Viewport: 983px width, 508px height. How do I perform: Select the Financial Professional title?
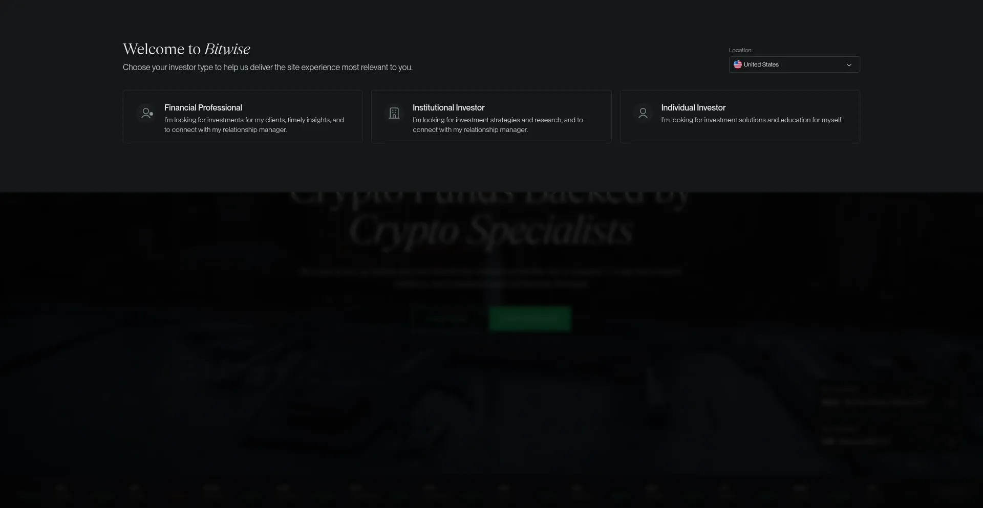click(x=203, y=107)
